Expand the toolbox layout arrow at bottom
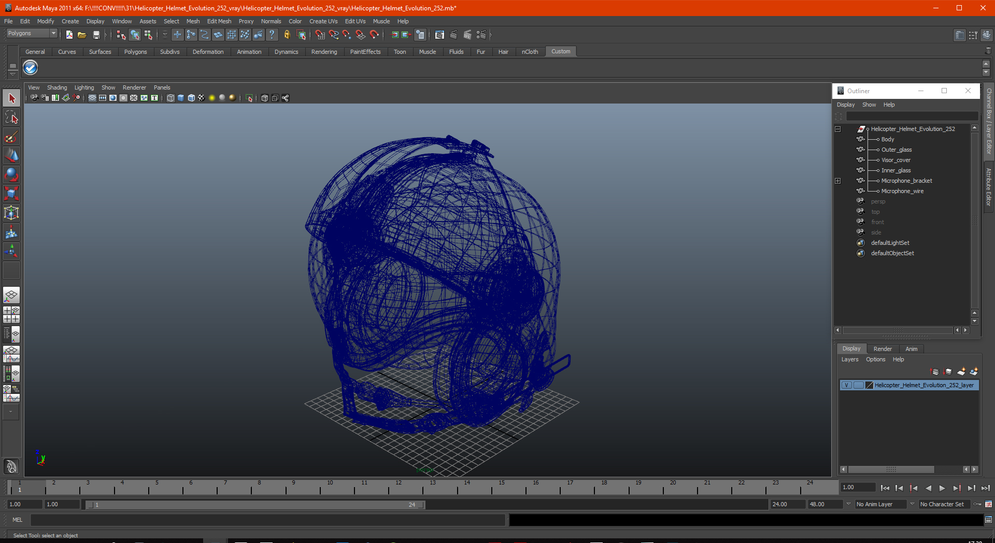This screenshot has height=543, width=995. point(11,412)
